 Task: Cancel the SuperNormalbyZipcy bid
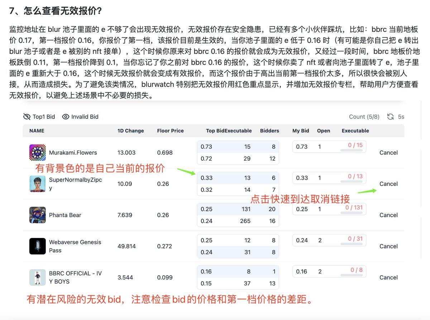(x=388, y=184)
